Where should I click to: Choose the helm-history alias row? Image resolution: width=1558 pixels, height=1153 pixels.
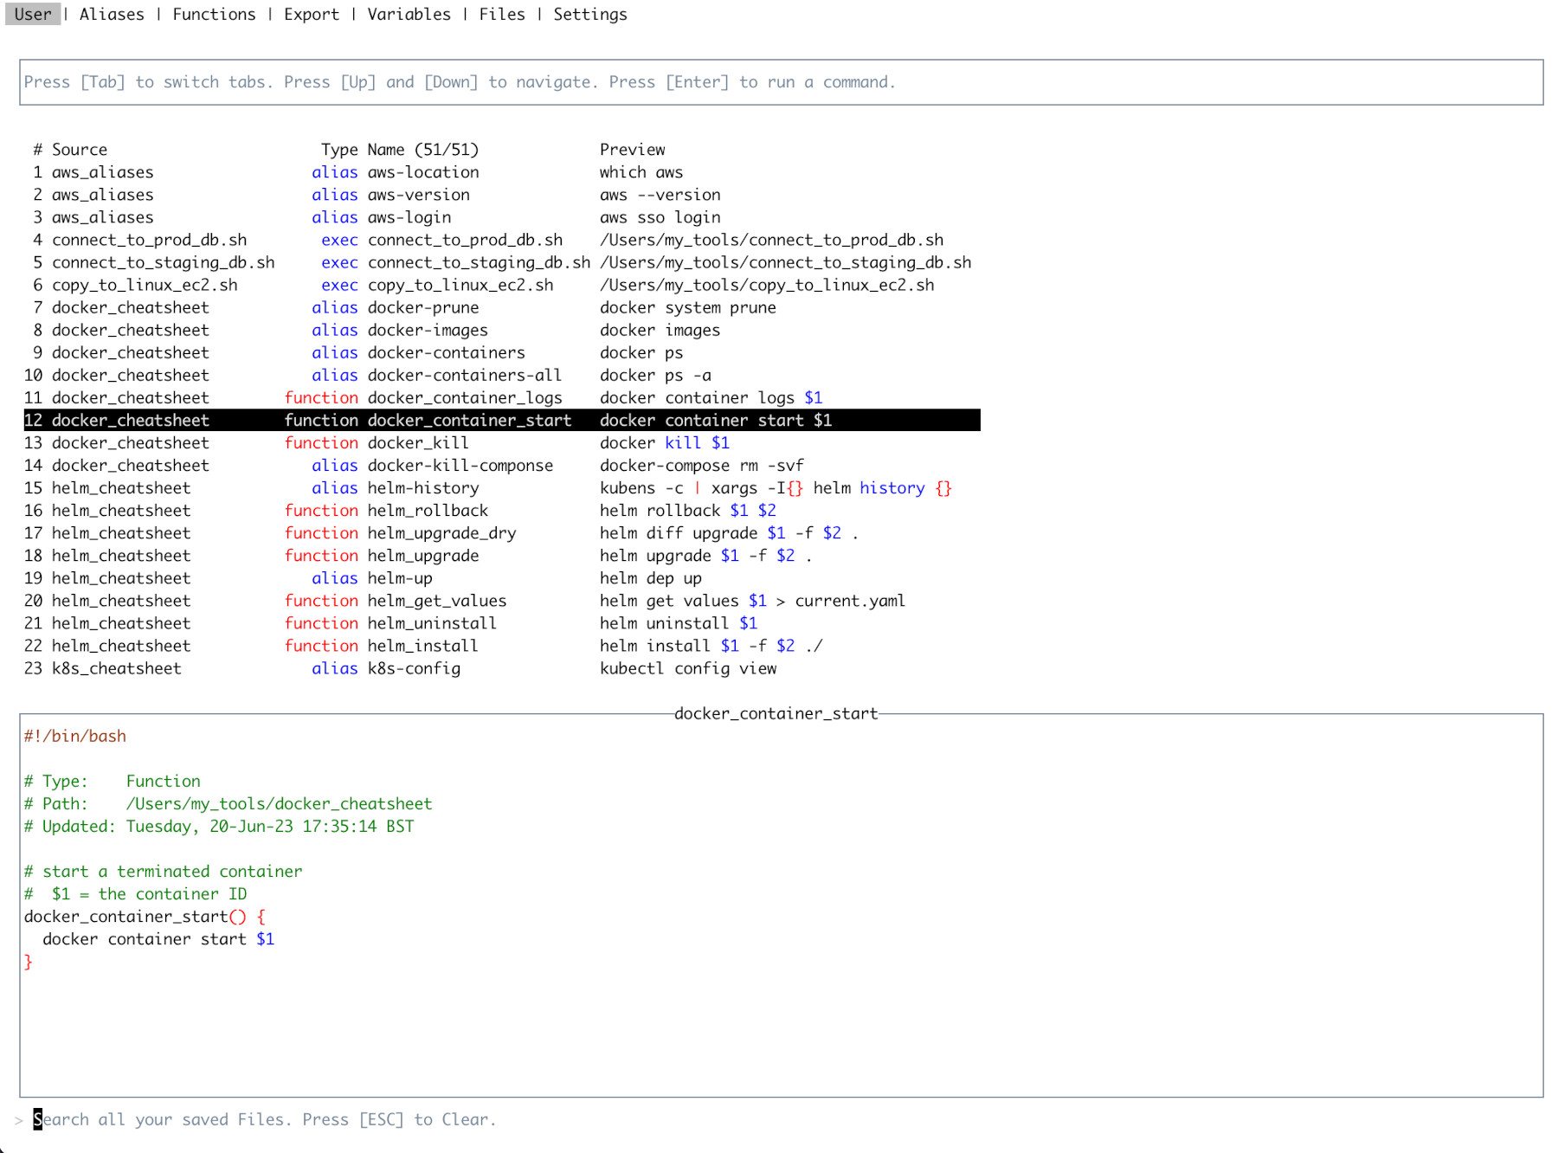422,488
